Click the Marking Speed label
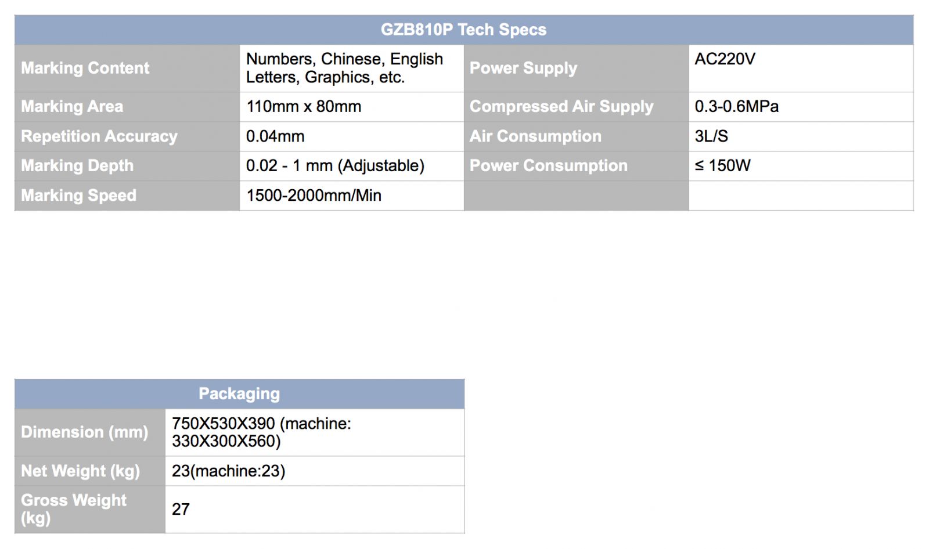The width and height of the screenshot is (929, 549). tap(79, 196)
